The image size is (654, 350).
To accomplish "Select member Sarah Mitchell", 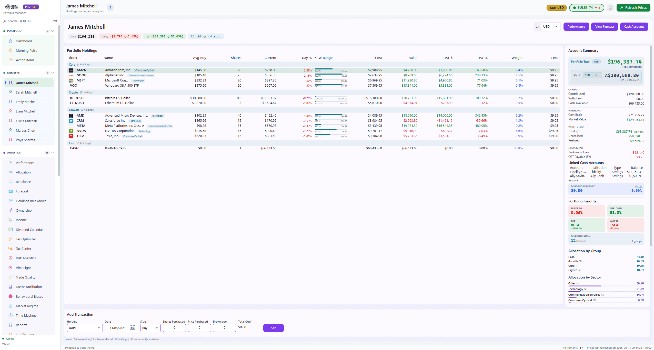I will pos(29,92).
